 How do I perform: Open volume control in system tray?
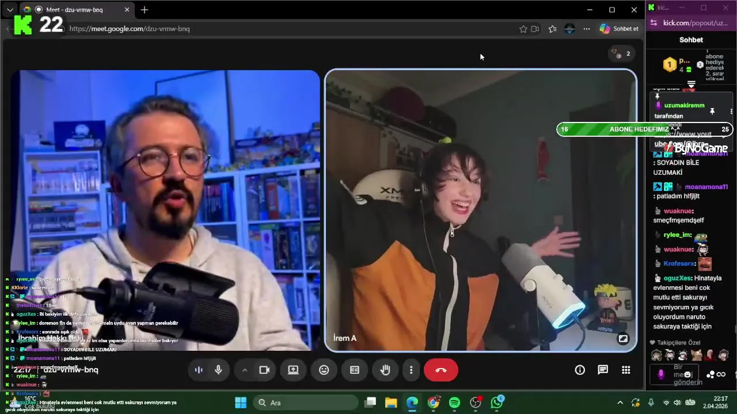pyautogui.click(x=677, y=402)
